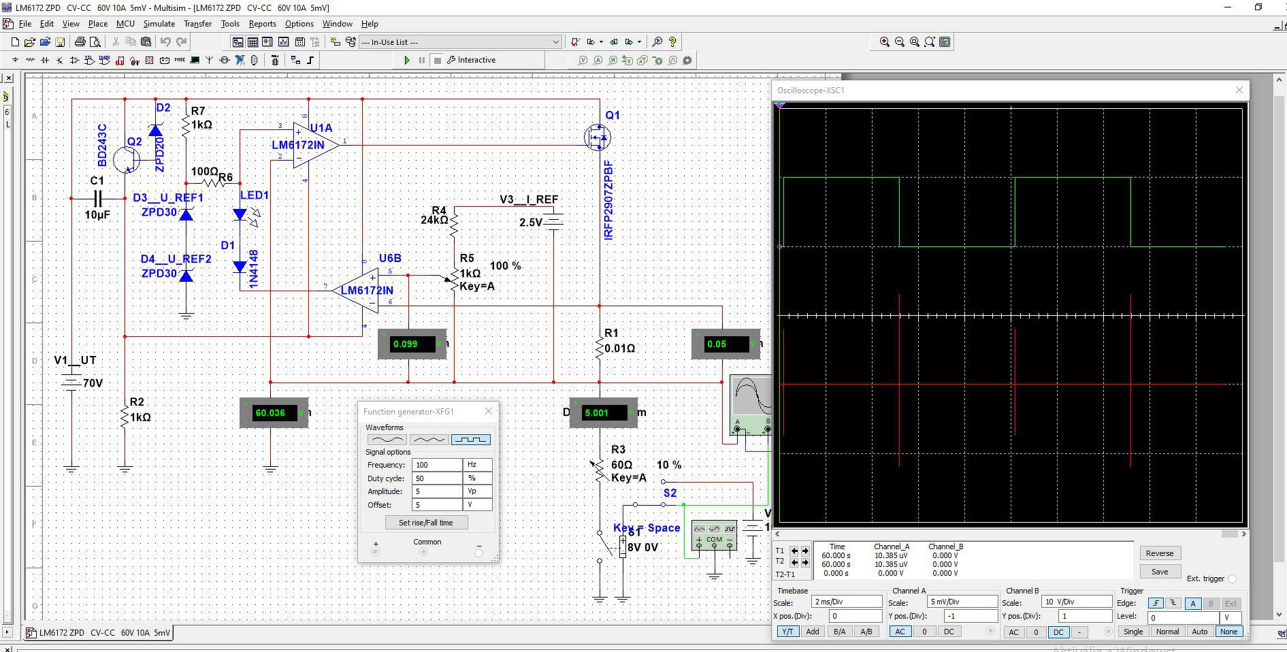Select the square wave waveform in the function generator
1287x652 pixels.
[x=470, y=440]
